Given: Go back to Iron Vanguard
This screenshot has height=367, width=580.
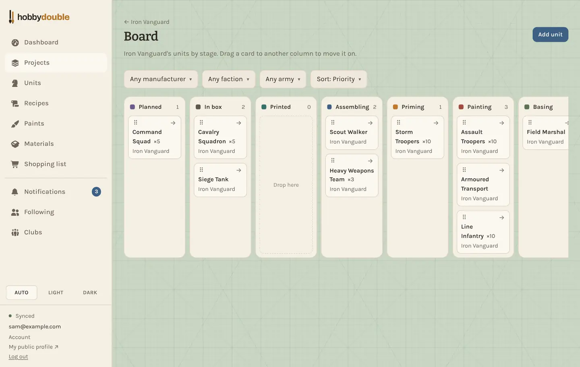Looking at the screenshot, I should [147, 22].
